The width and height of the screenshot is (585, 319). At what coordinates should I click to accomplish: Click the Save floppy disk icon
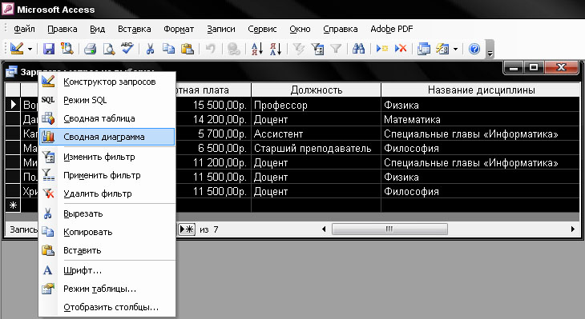point(49,49)
